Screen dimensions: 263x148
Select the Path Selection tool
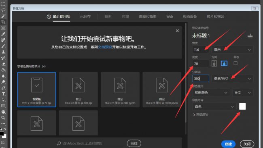point(3,100)
